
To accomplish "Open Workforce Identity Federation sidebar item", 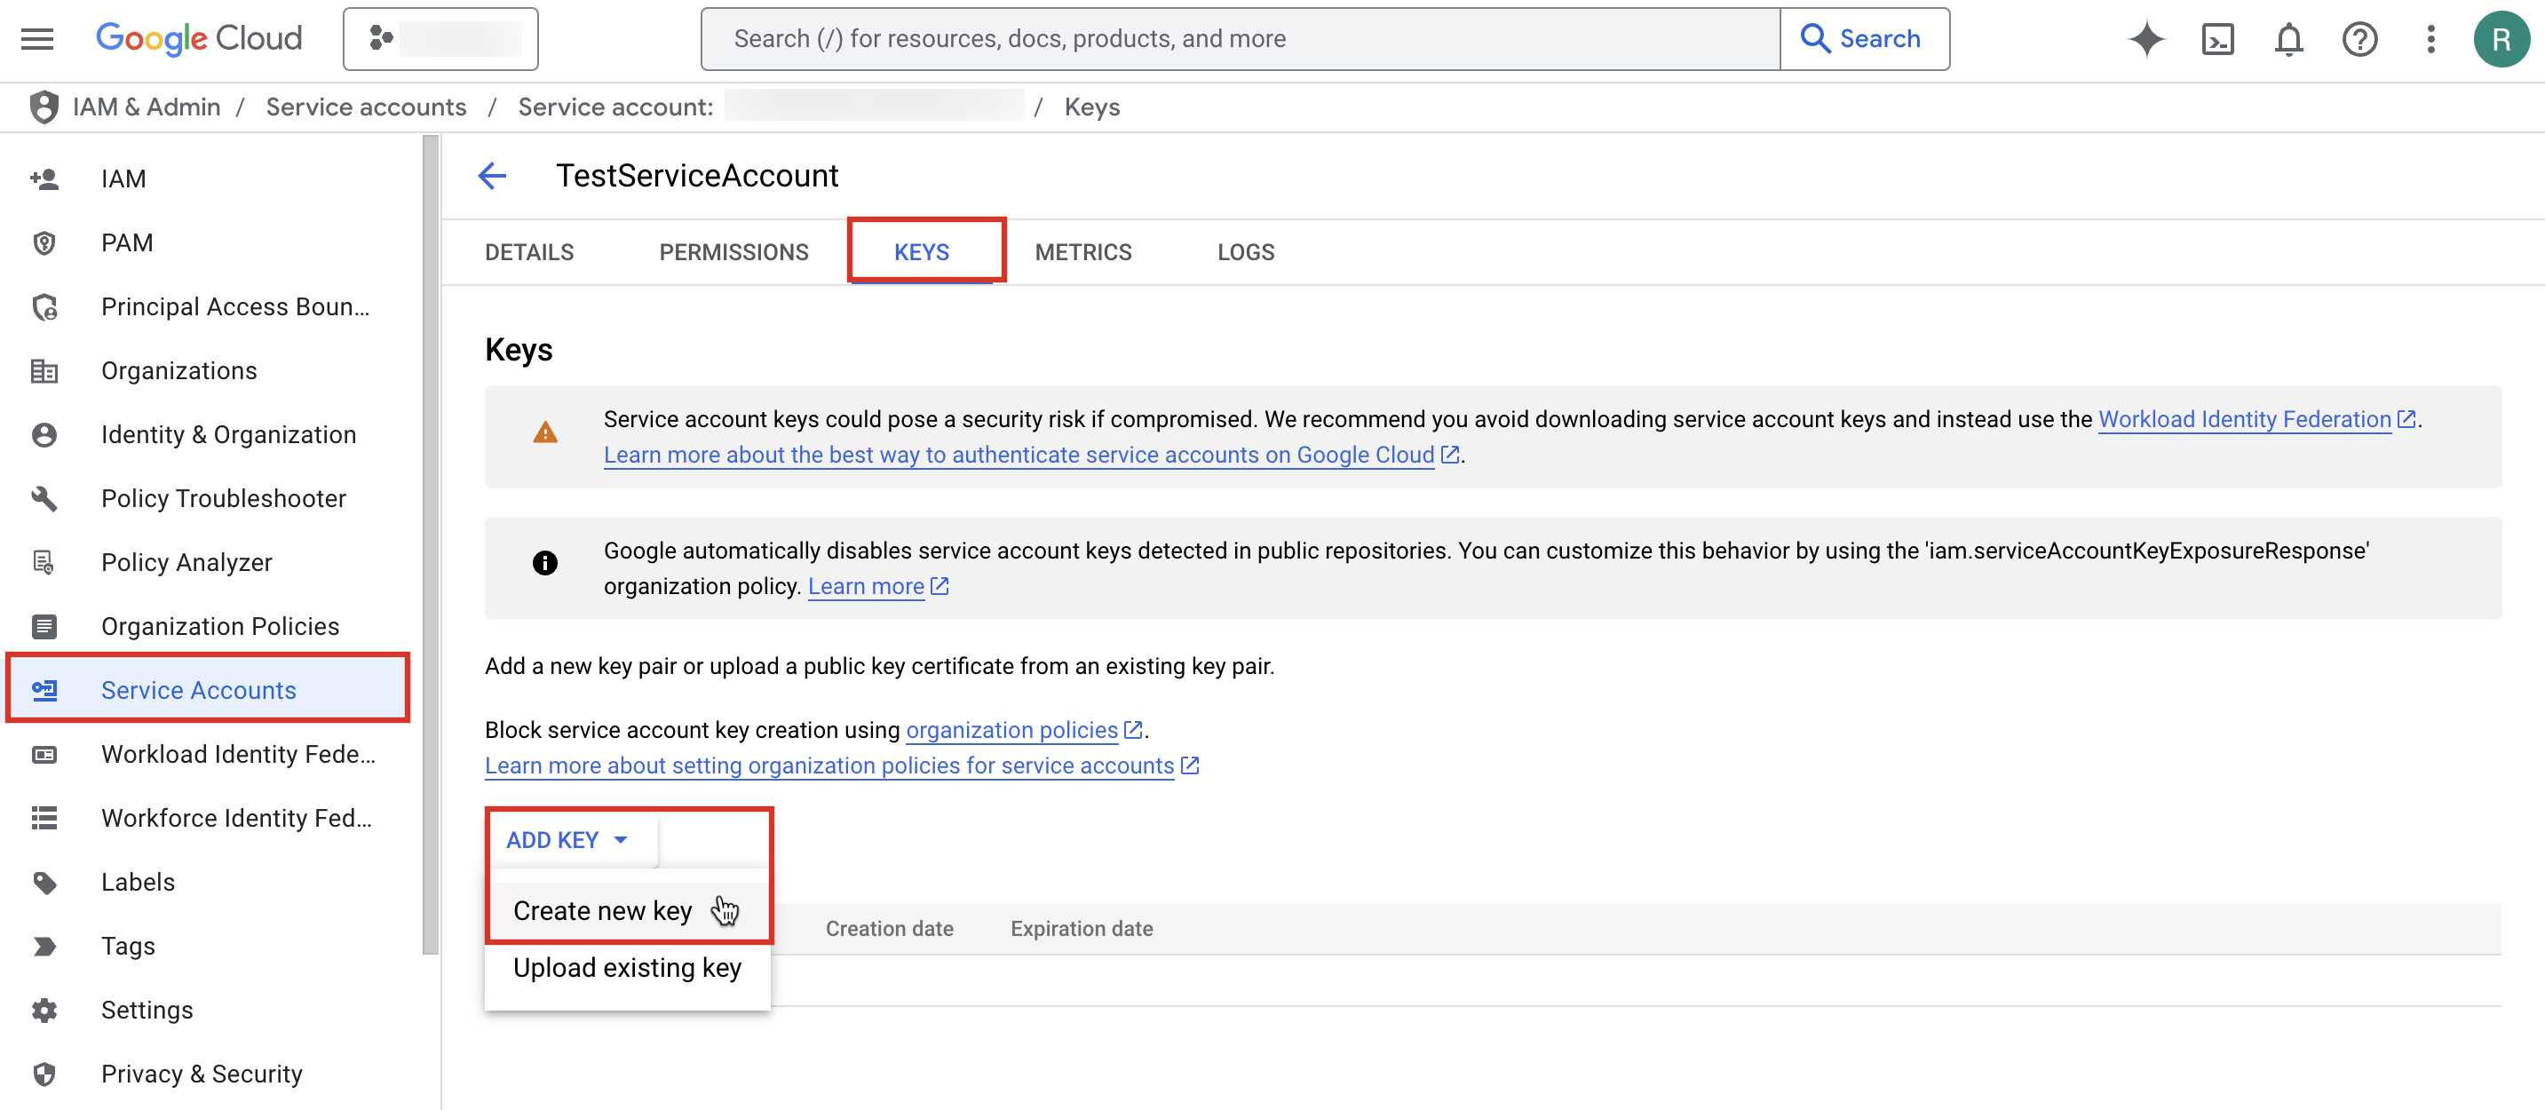I will 236,819.
